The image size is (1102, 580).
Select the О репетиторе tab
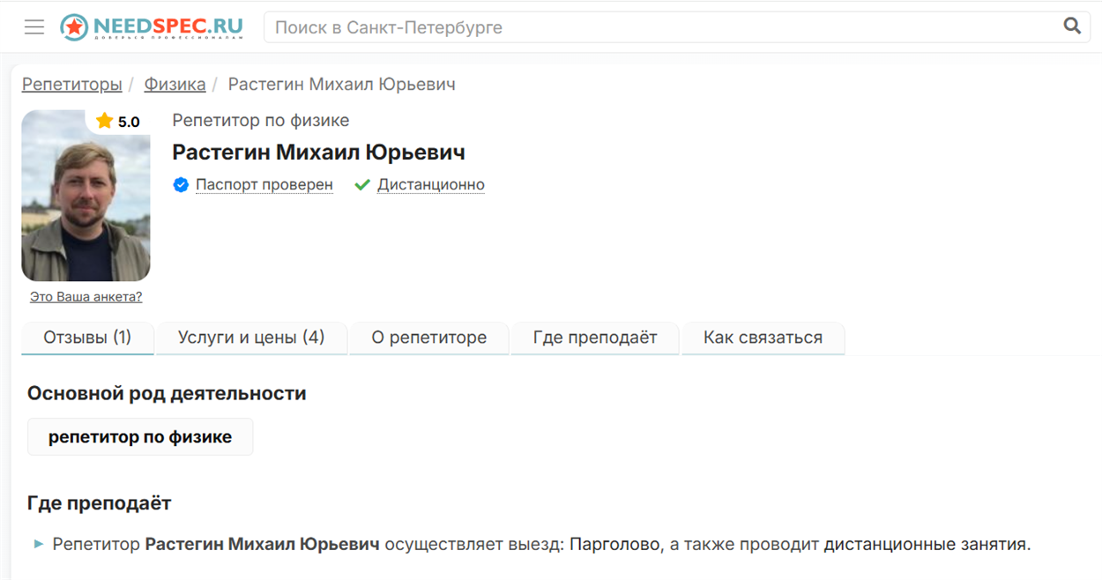[x=429, y=338]
